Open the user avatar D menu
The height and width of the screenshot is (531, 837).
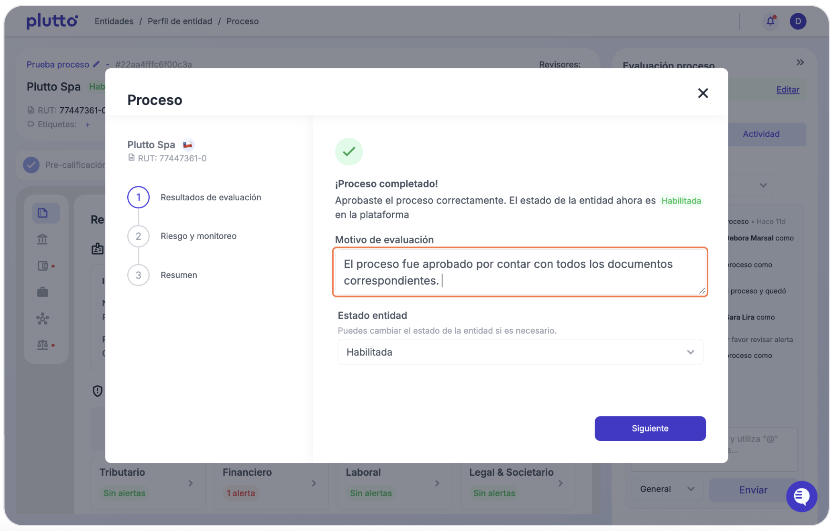[x=798, y=21]
